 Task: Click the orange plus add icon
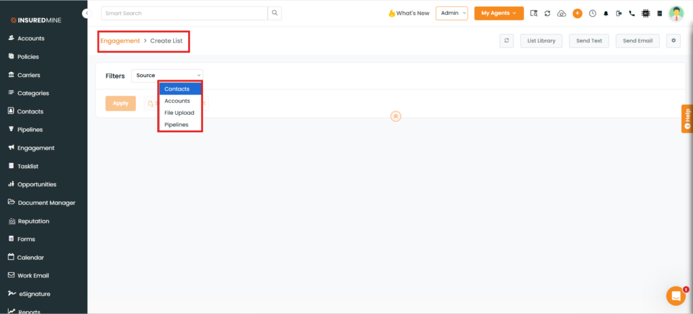[x=577, y=13]
